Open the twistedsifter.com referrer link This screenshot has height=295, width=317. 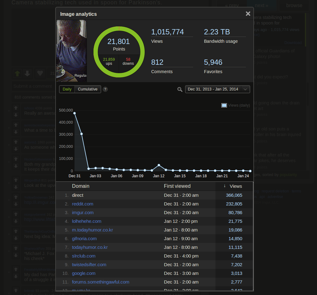pyautogui.click(x=89, y=265)
